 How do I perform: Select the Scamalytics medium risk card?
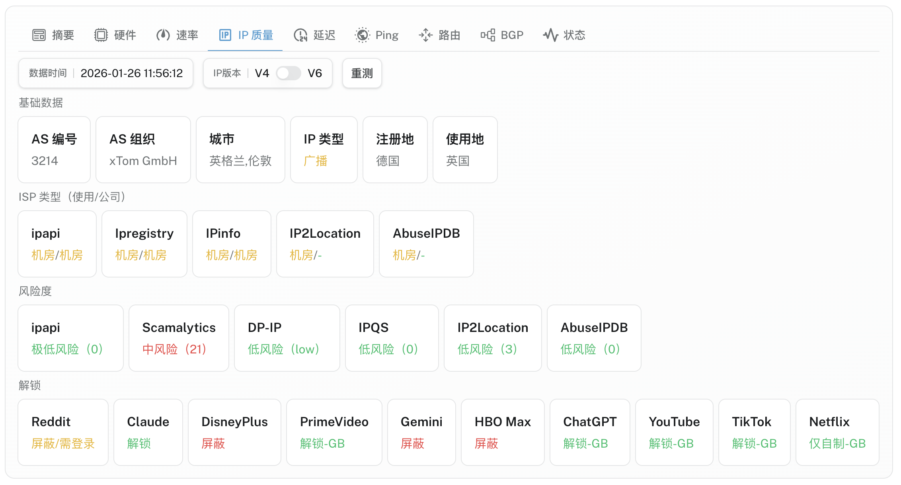(x=179, y=338)
